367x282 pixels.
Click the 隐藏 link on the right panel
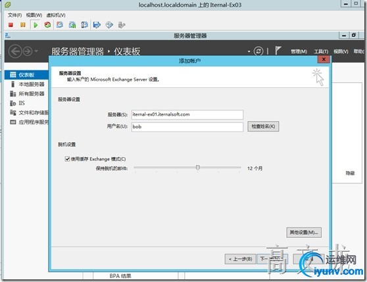[350, 173]
